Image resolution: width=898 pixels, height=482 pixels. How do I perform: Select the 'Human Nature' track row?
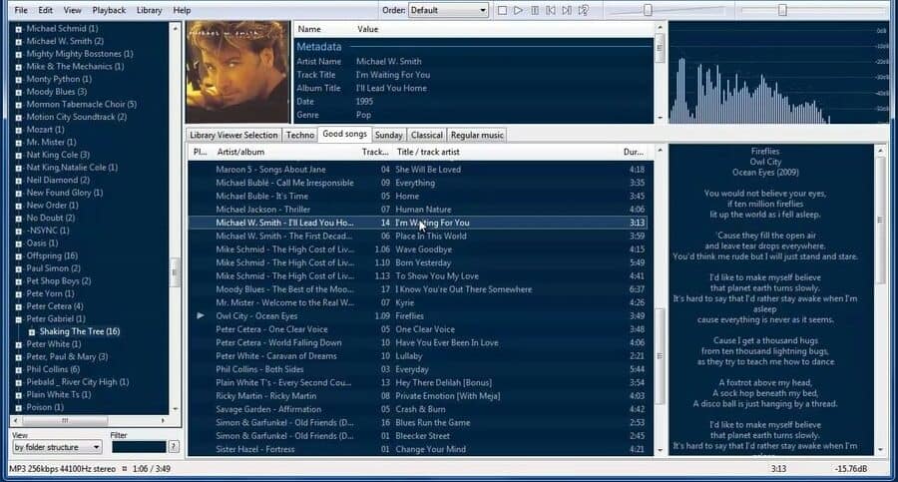tap(418, 210)
